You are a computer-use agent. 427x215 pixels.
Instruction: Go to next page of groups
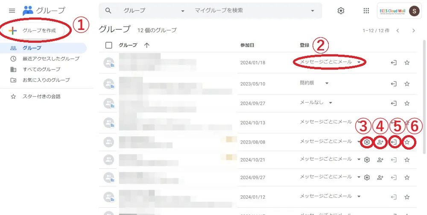click(413, 30)
